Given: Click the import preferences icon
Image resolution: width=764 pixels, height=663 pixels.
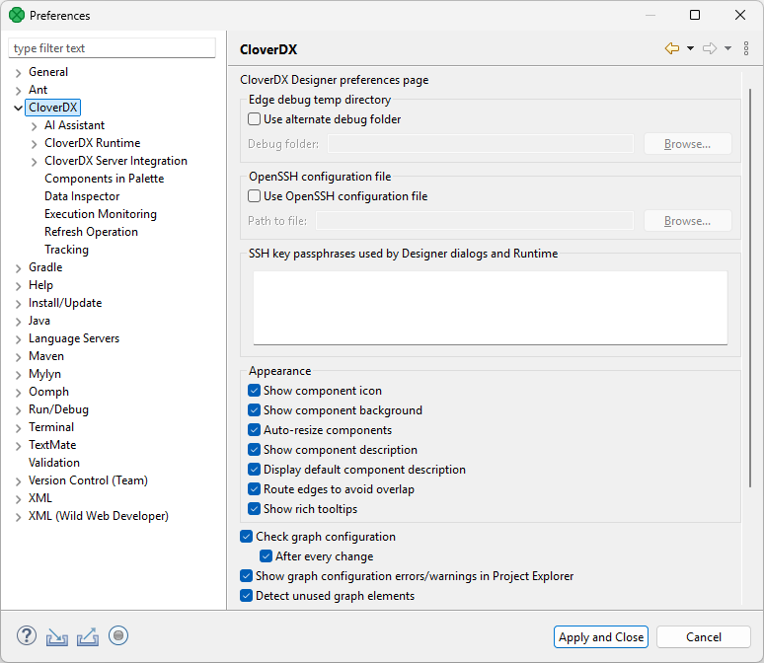Looking at the screenshot, I should click(x=57, y=636).
